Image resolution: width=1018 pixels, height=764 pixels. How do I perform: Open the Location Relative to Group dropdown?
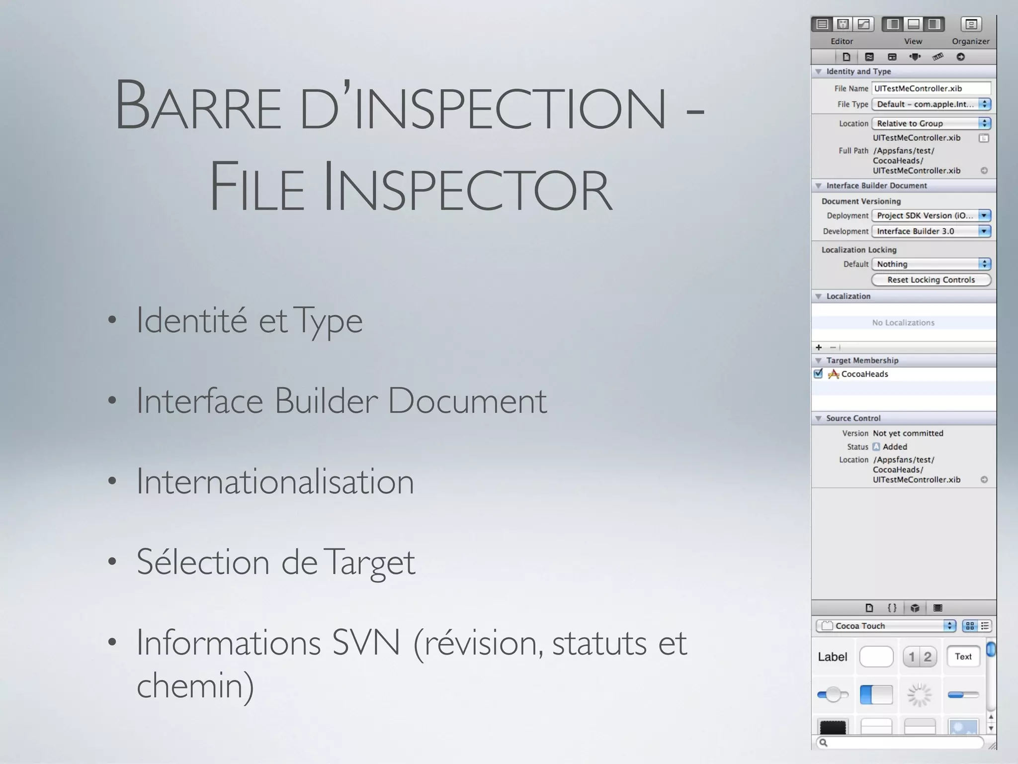[931, 123]
